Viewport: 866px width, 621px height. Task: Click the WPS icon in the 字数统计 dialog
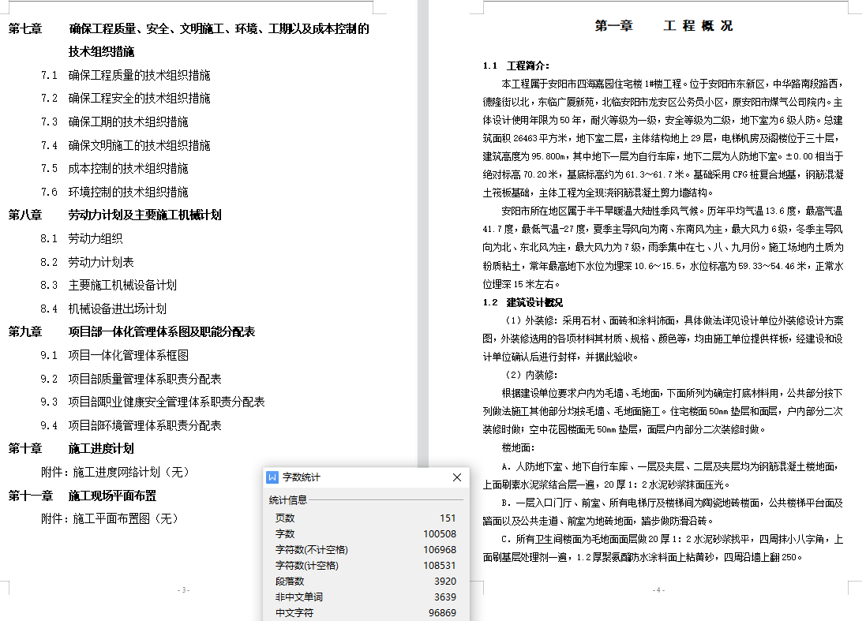click(272, 477)
